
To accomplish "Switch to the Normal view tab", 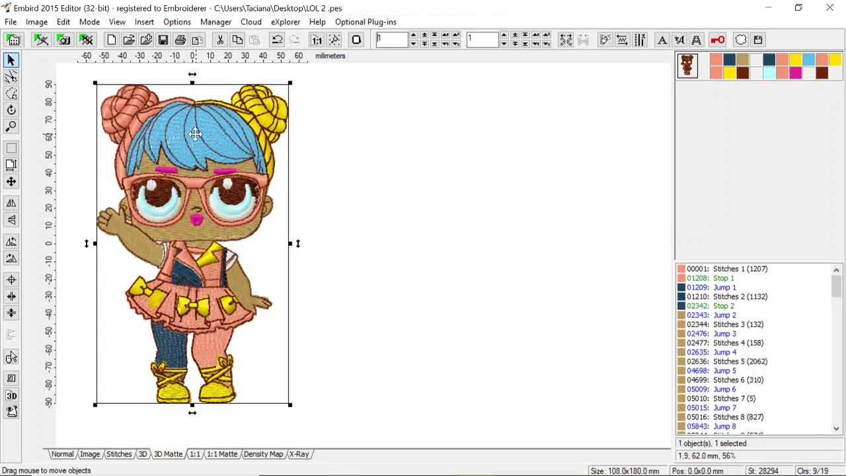I will 62,454.
